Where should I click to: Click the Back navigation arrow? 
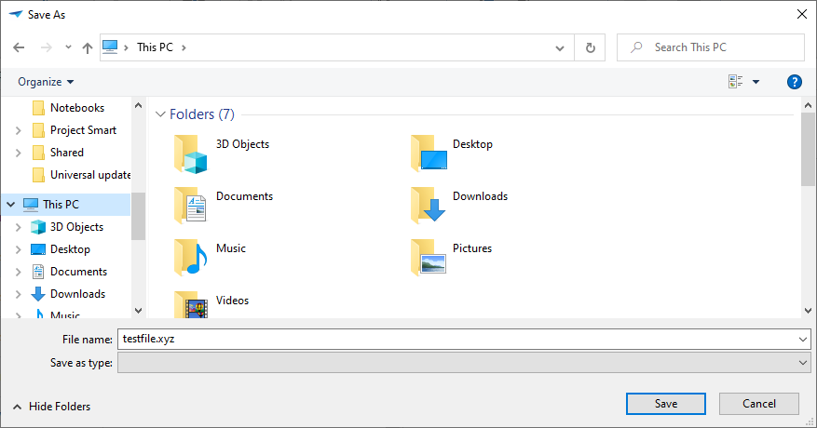coord(19,47)
